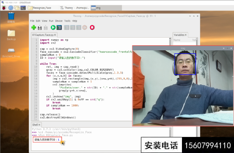Maximize the img camera window
Screen dimensions: 234x153
click(x=227, y=48)
